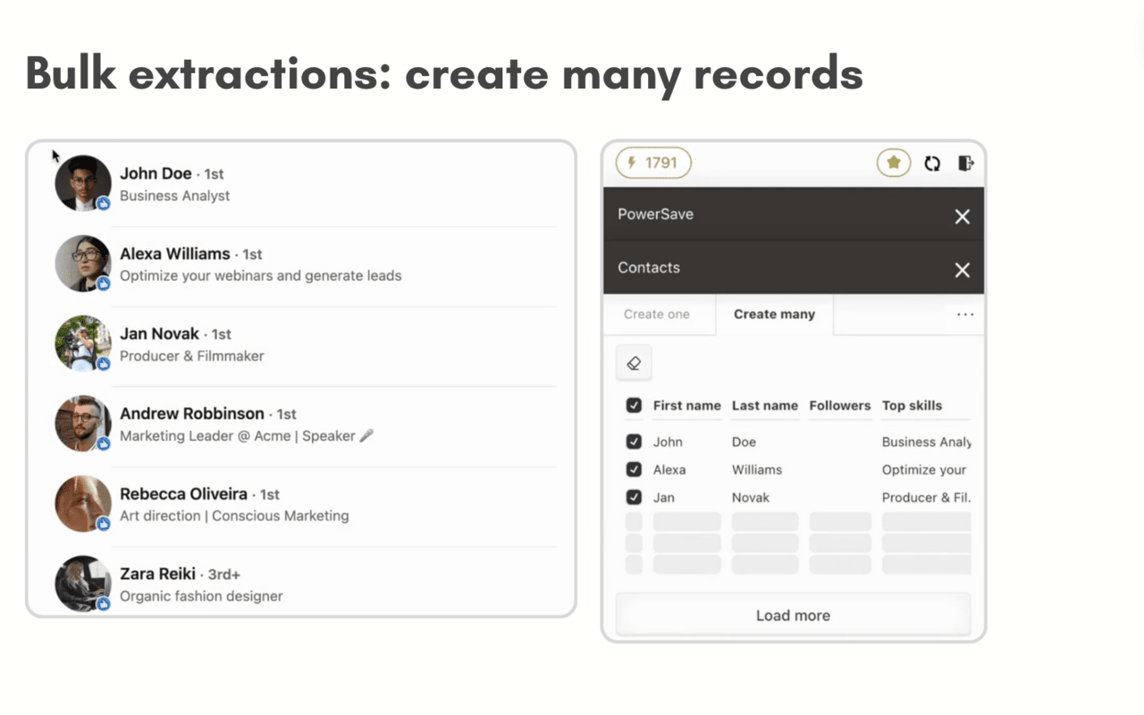Click the lightning credits badge 1791

653,163
